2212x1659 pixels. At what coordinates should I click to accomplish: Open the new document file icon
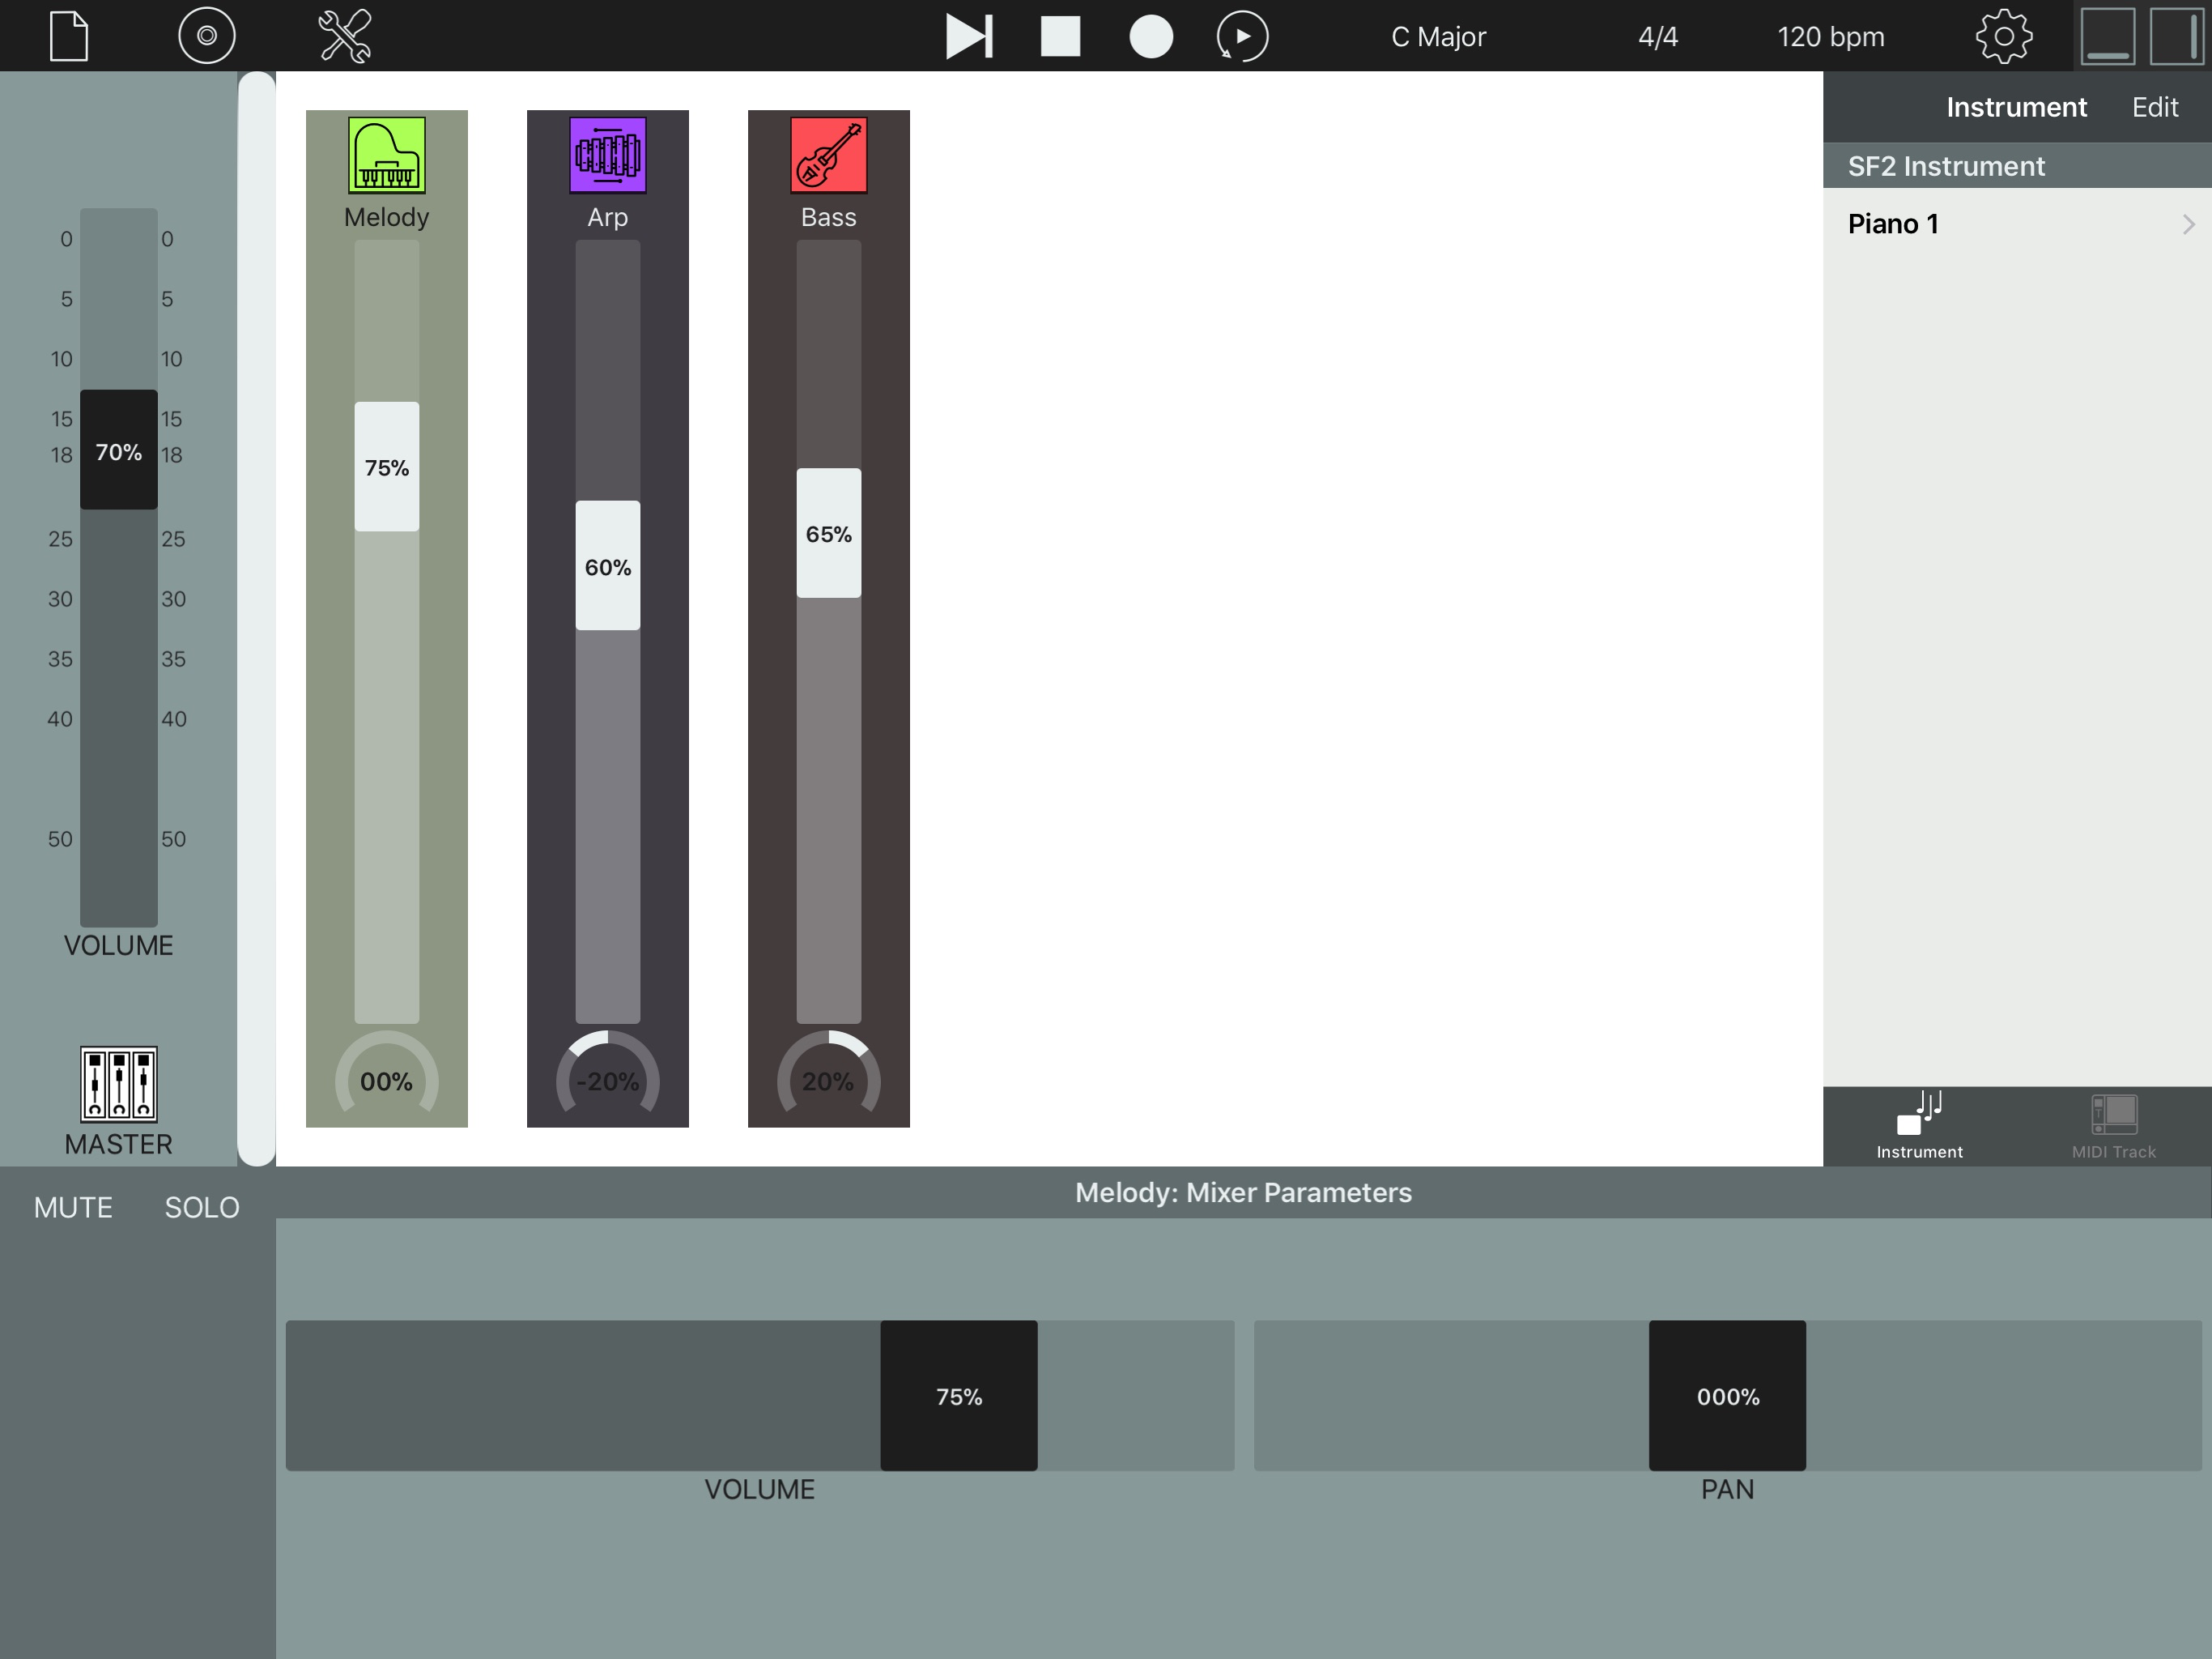69,36
